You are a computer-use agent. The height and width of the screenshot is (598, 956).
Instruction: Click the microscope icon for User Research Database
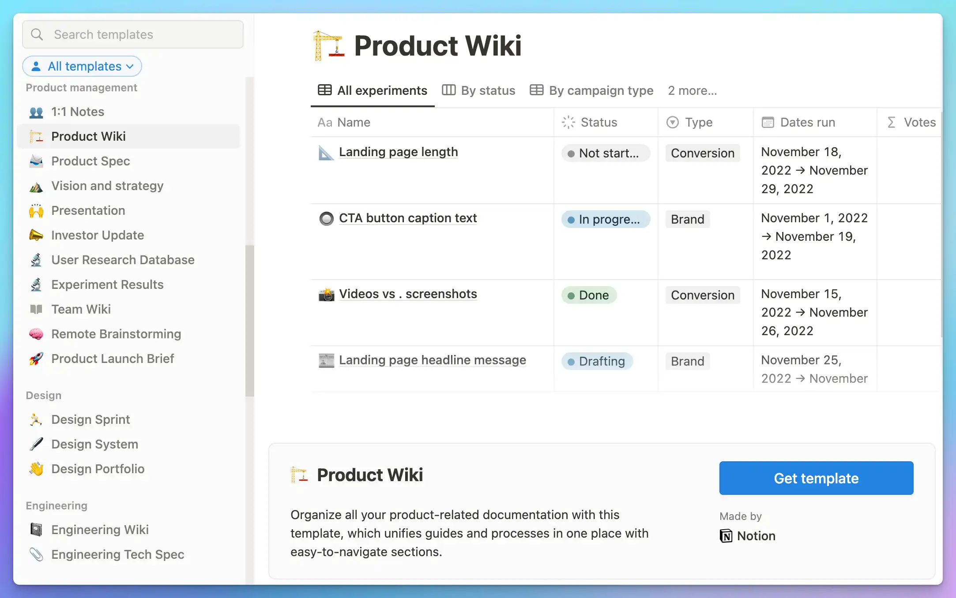[36, 260]
